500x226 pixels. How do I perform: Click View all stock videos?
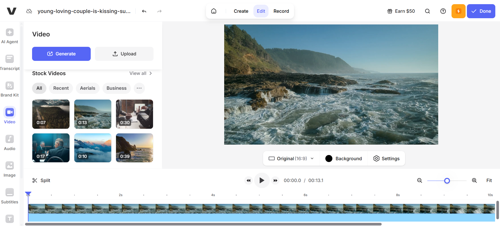pyautogui.click(x=141, y=73)
